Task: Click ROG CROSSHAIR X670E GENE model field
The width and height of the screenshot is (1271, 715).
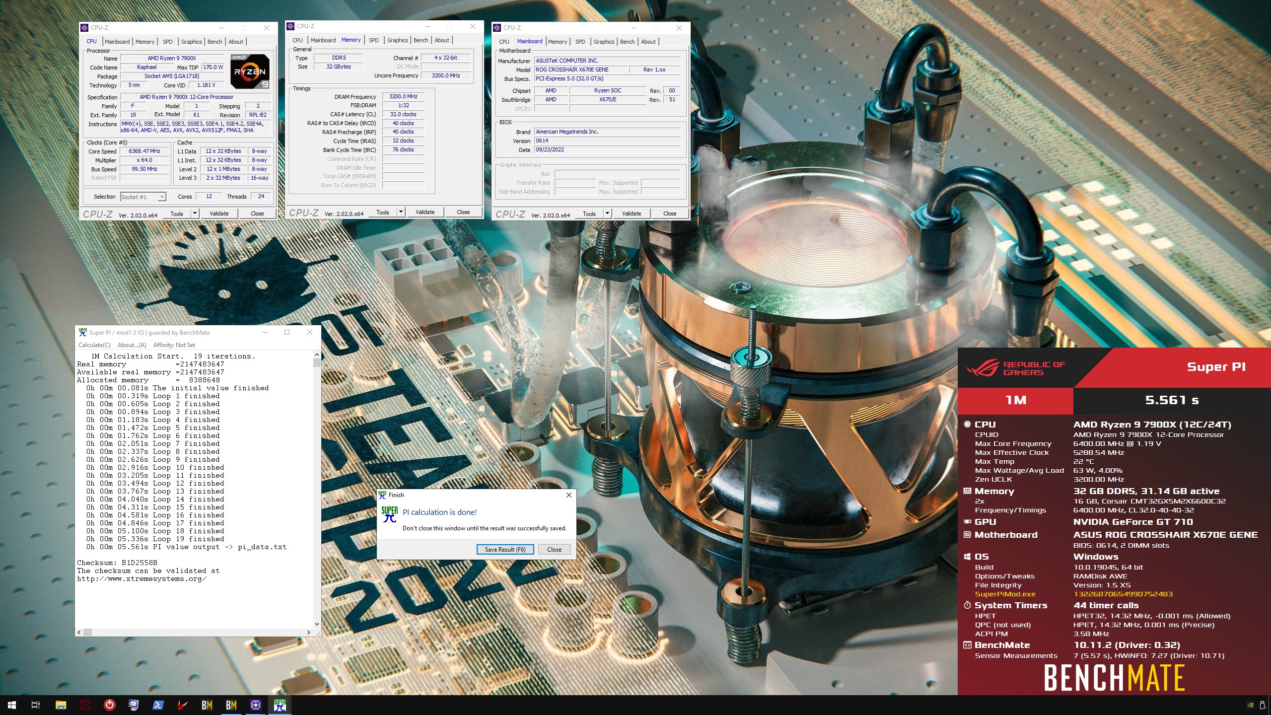Action: (580, 70)
